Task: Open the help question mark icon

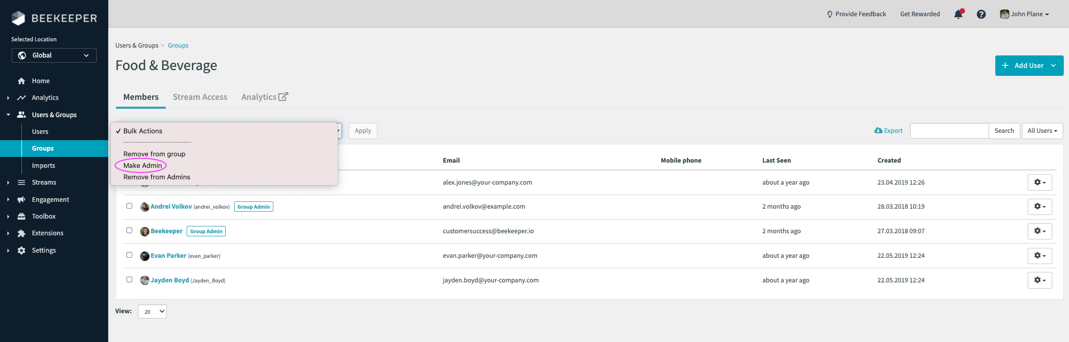Action: pyautogui.click(x=981, y=14)
